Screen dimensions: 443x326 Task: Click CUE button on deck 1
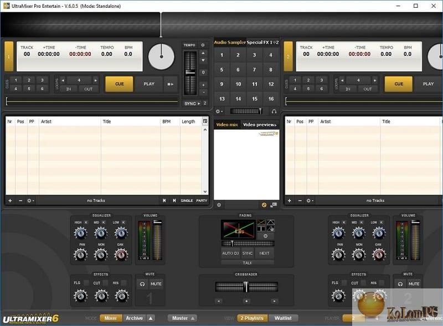(x=119, y=84)
